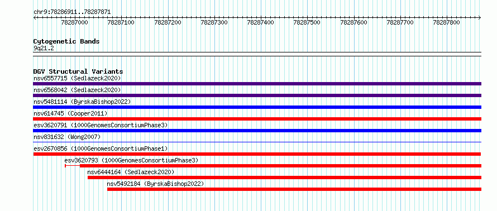The image size is (497, 211).
Task: Click ruler tick label 78287300
Action: [214, 22]
